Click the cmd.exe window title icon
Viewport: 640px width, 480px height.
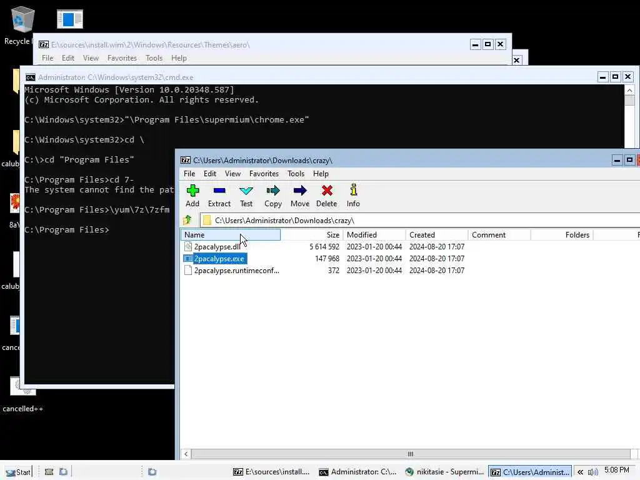point(30,77)
